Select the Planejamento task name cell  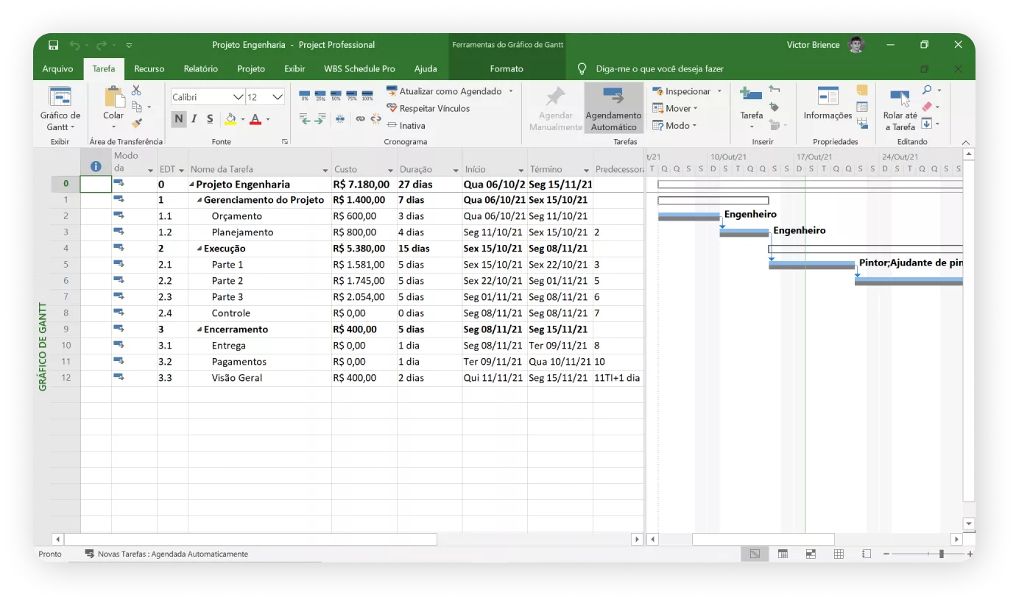tap(242, 232)
